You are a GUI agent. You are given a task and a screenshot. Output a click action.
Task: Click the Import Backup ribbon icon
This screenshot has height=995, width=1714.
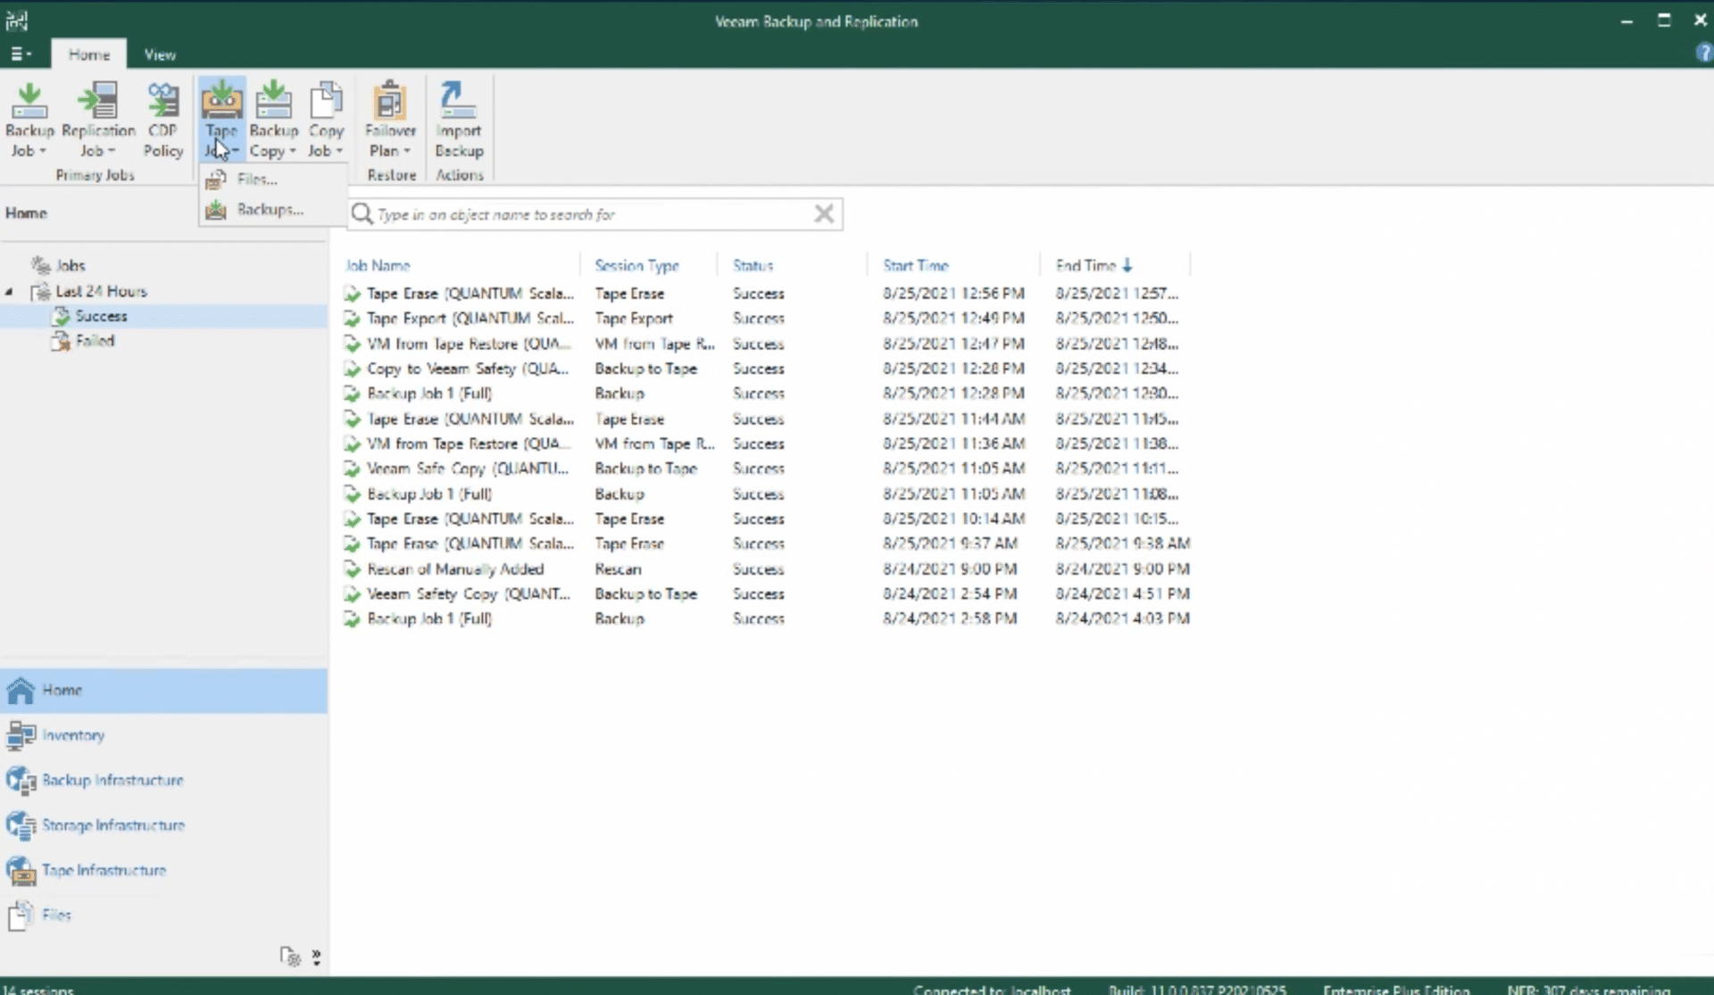459,101
